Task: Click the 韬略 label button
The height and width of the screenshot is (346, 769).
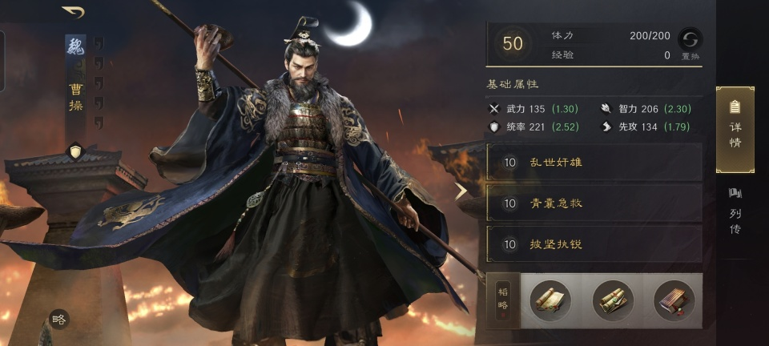Action: click(x=503, y=300)
